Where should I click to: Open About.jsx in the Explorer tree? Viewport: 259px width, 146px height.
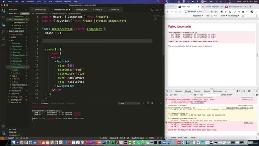(x=17, y=49)
